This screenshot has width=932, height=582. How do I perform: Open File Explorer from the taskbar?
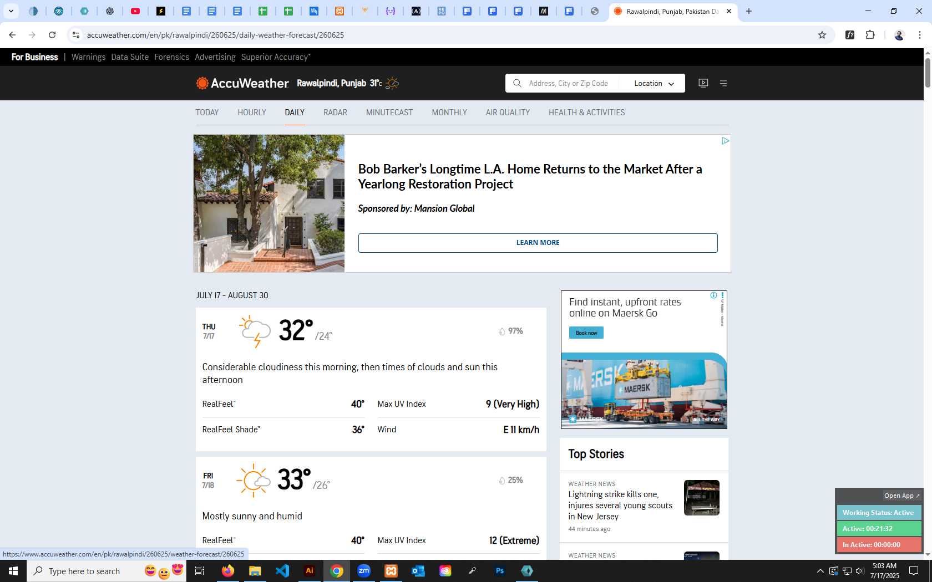tap(255, 571)
